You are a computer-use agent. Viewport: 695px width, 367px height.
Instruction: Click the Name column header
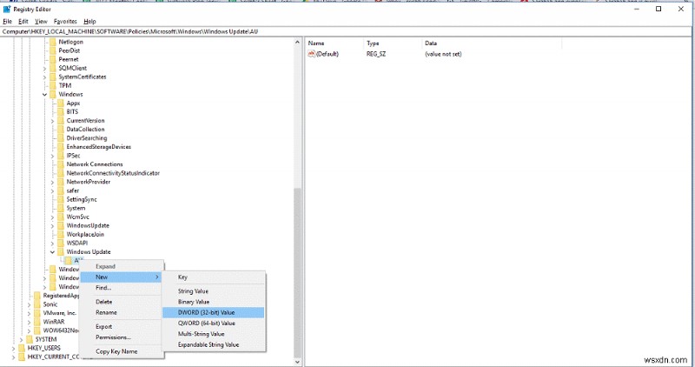(x=334, y=43)
